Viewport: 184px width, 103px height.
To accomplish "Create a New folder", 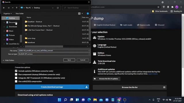I will click(x=20, y=13).
